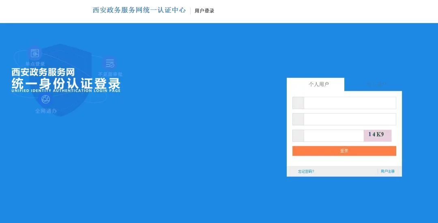Screen dimensions: 438x223
Task: Click the UNIFIED IDENTITY AUTHENTICATION LOGIN PAGE text
Action: pyautogui.click(x=66, y=91)
